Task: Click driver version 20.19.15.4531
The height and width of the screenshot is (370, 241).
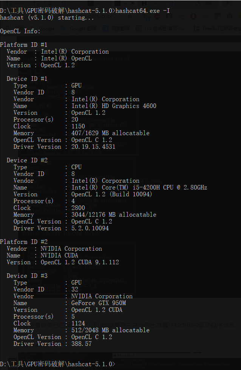Action: (93, 146)
